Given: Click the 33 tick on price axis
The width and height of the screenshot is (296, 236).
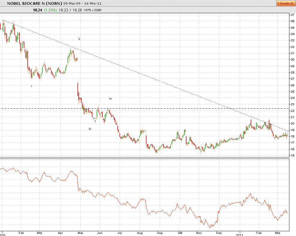Looking at the screenshot, I should (x=292, y=40).
